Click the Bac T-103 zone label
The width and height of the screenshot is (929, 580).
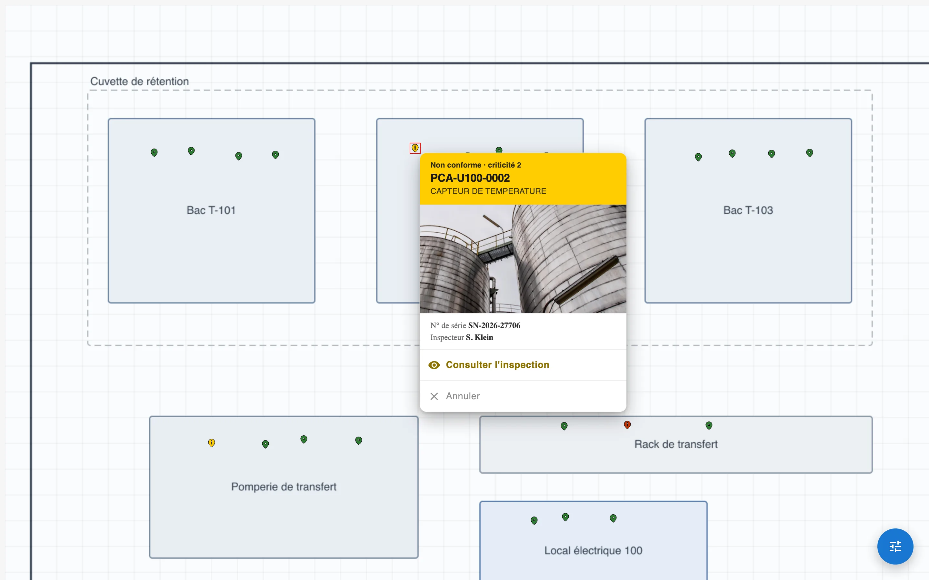click(x=748, y=210)
